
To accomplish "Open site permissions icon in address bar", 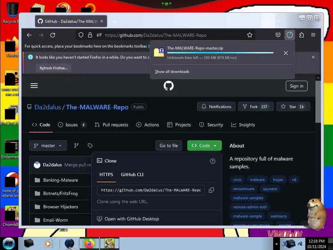I will coord(99,35).
